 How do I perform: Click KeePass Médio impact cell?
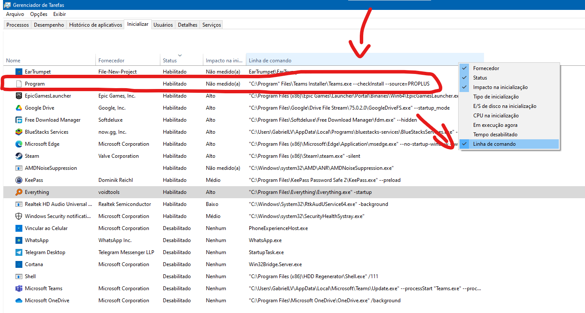(x=213, y=180)
